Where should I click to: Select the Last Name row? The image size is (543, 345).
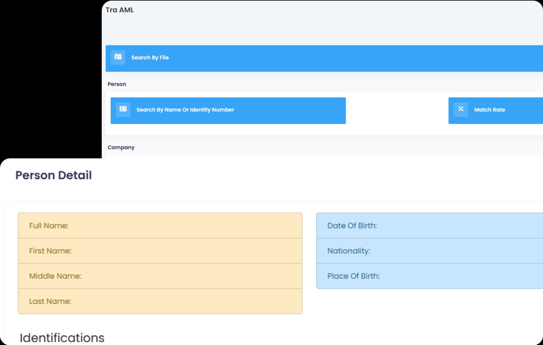160,301
